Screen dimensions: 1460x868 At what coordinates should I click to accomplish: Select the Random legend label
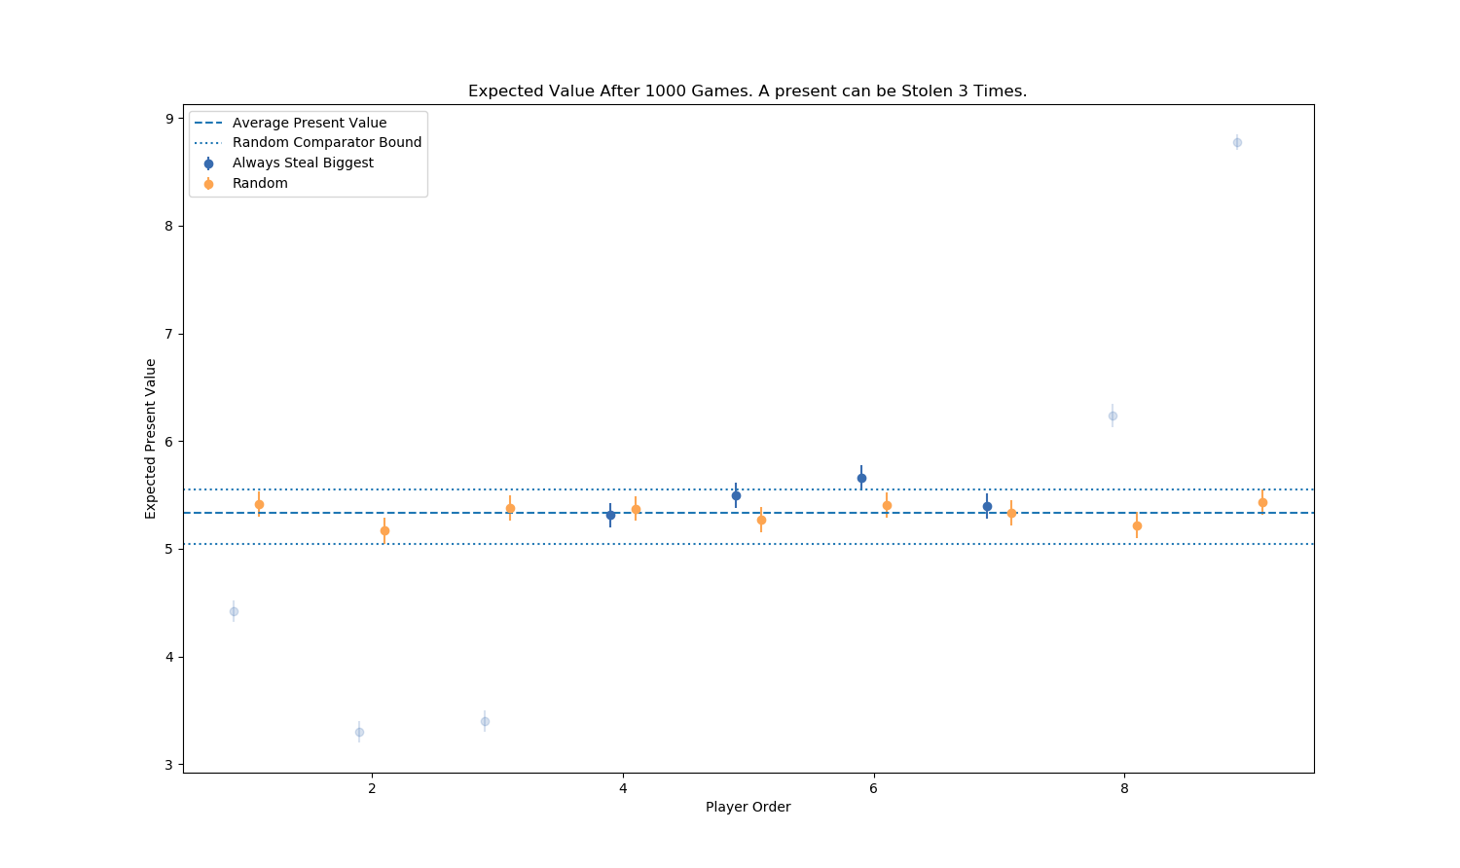tap(260, 183)
